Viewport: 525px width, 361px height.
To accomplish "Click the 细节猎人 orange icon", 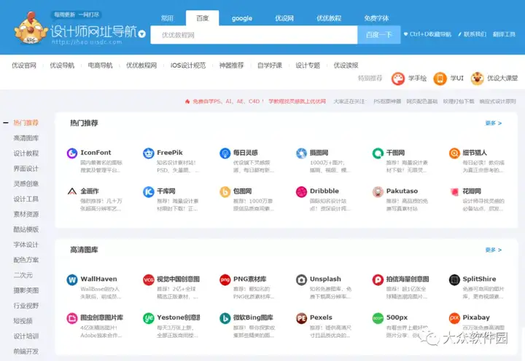I will (454, 153).
